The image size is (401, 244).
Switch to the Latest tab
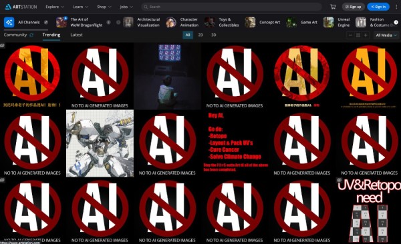coord(76,35)
